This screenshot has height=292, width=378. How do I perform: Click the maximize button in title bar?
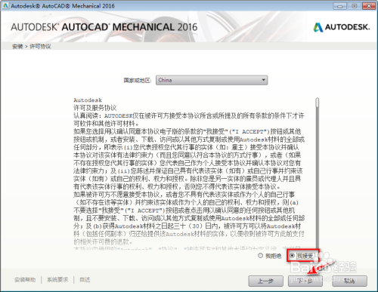(355, 6)
